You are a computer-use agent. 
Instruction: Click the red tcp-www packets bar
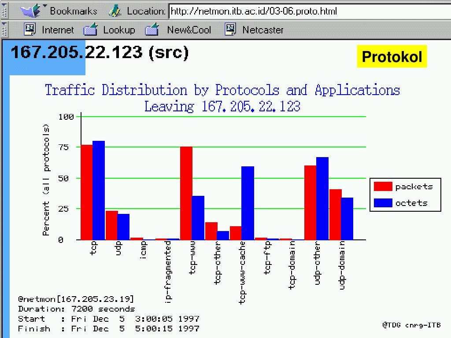[x=186, y=193]
